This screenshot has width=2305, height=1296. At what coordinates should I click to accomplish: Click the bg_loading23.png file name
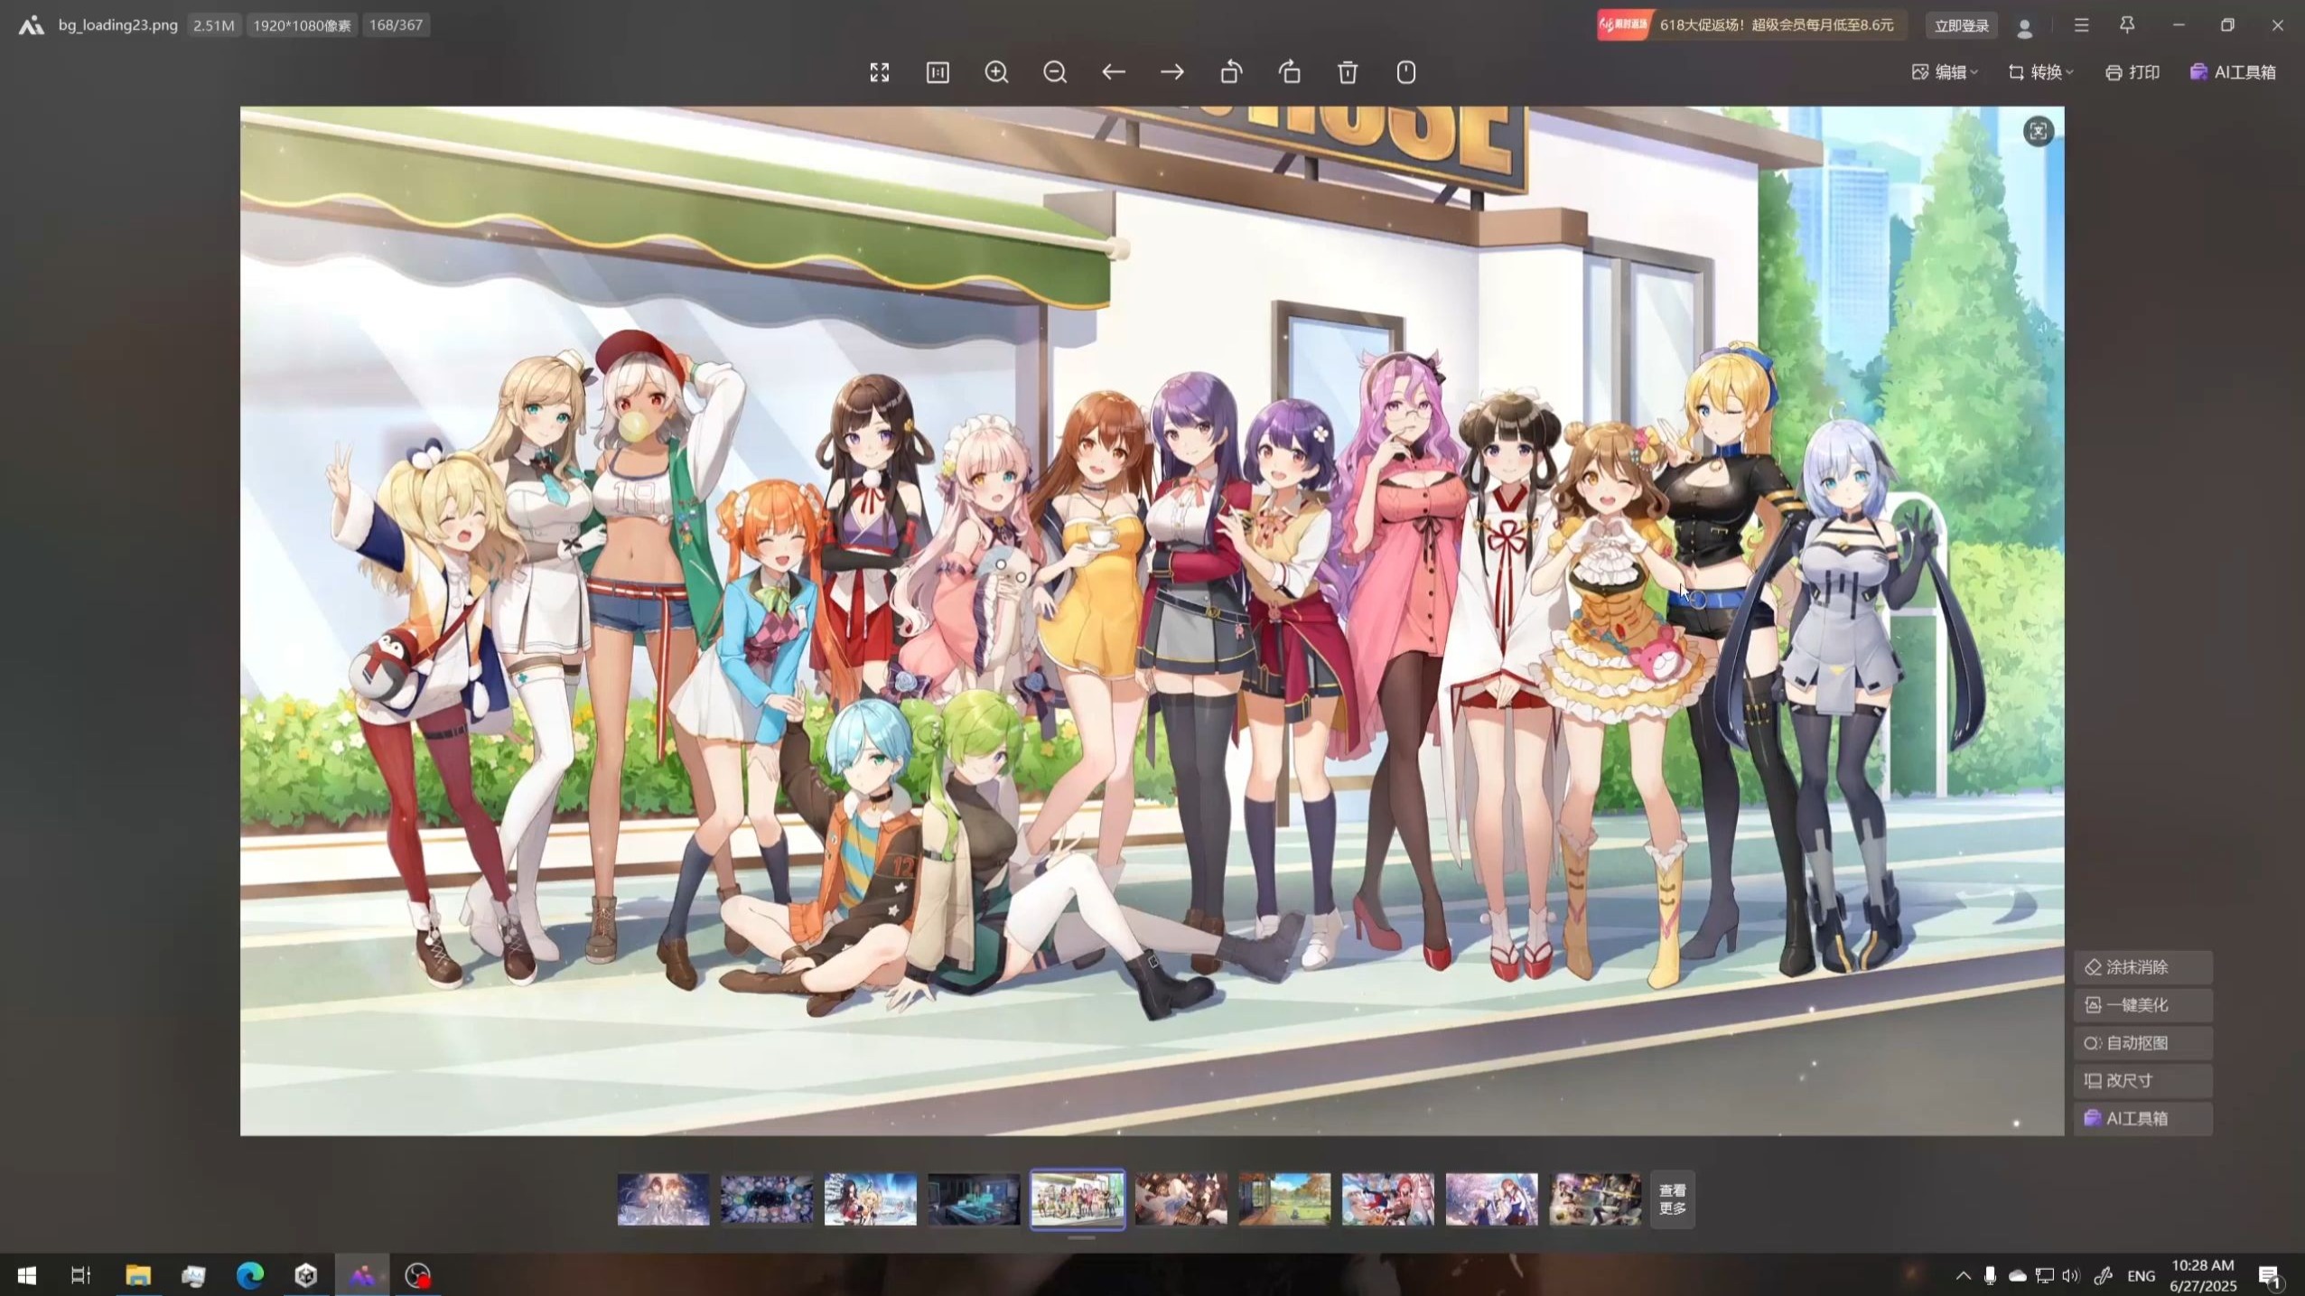[118, 25]
